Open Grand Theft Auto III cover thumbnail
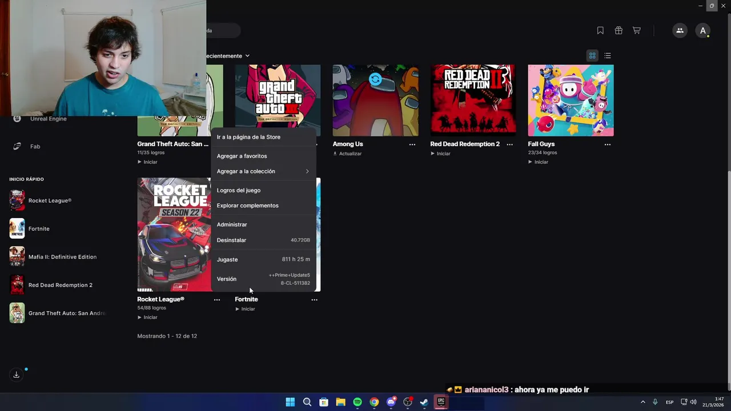The image size is (731, 411). (x=278, y=97)
